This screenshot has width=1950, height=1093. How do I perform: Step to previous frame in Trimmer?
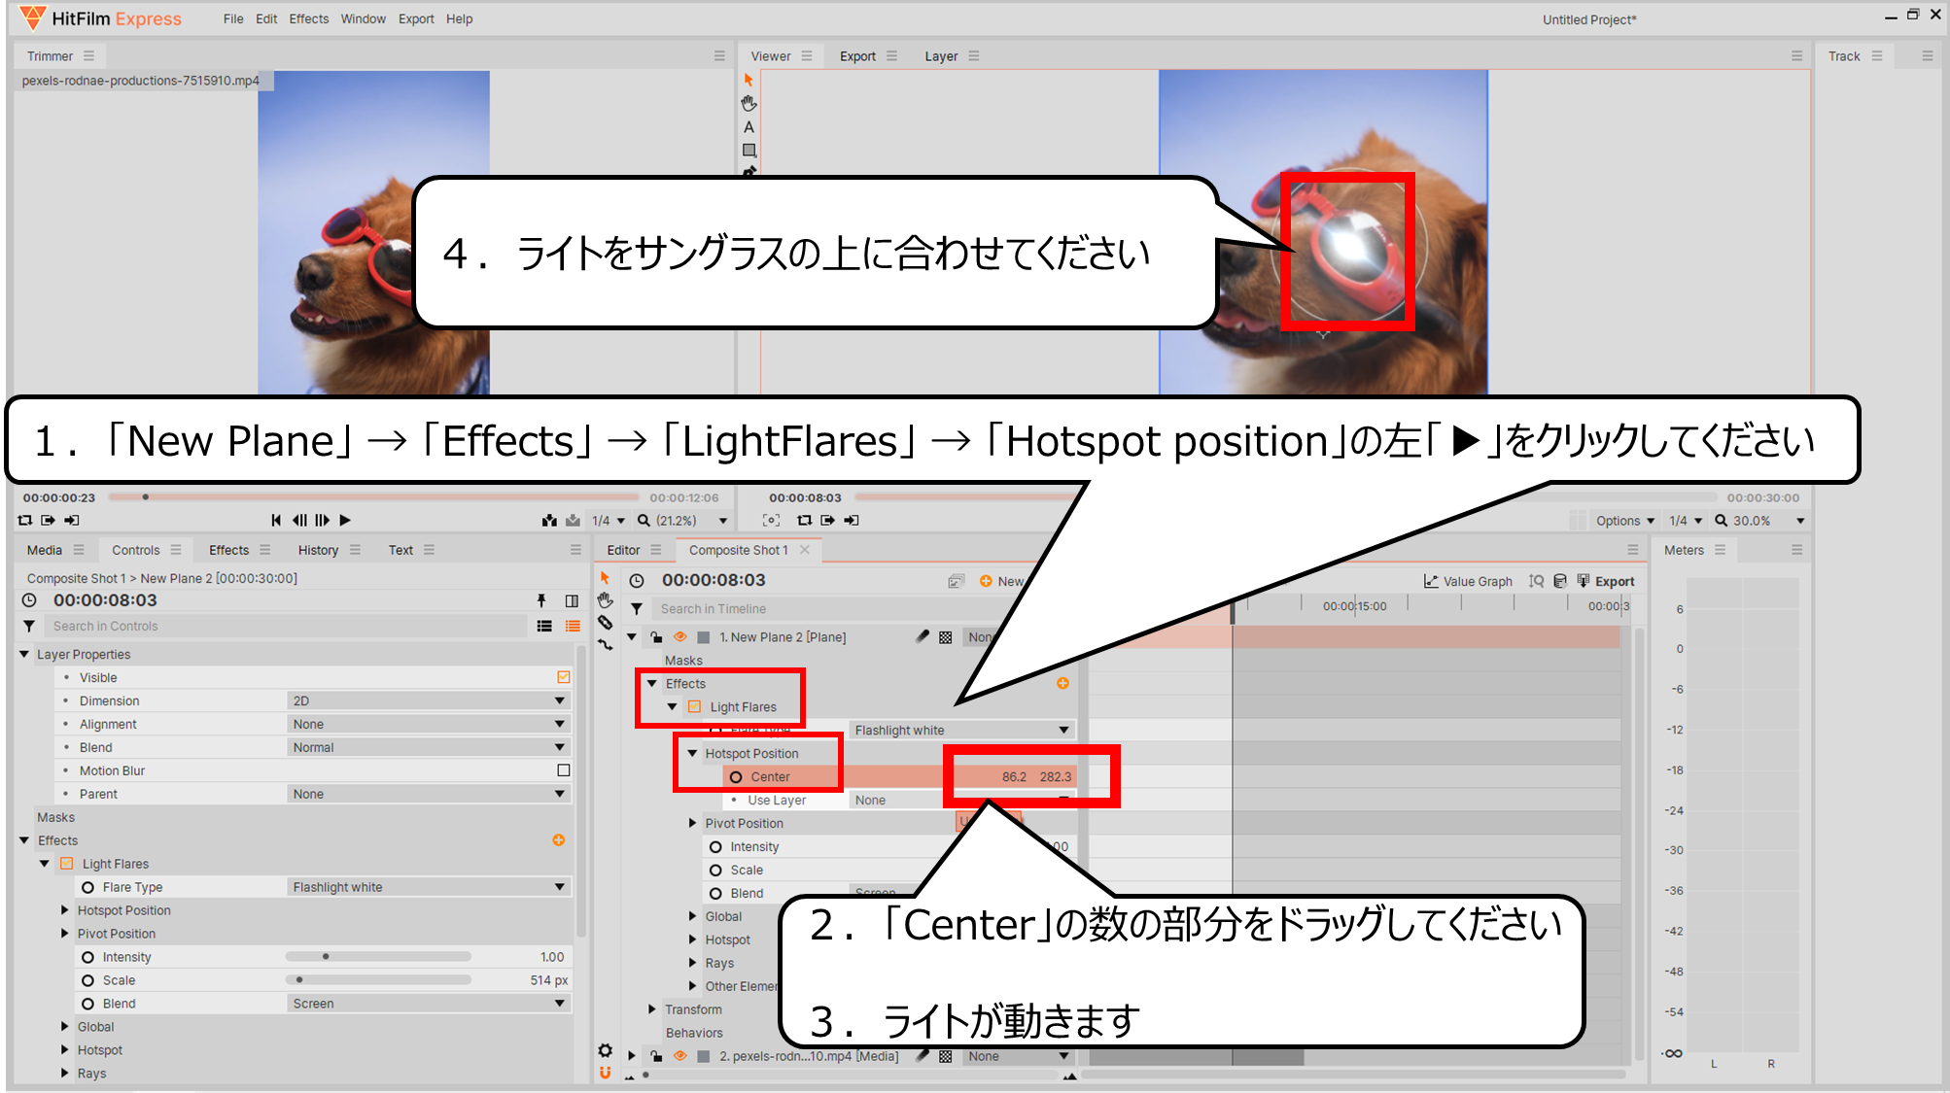[299, 521]
